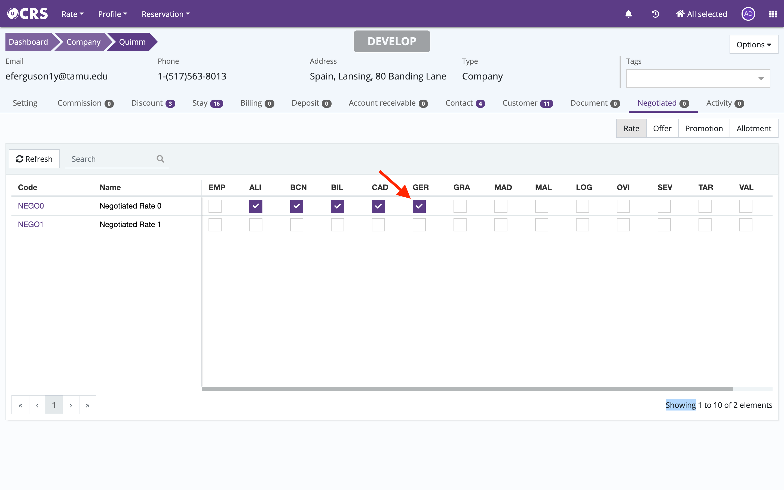Open the apps grid icon
This screenshot has width=784, height=490.
pyautogui.click(x=773, y=14)
